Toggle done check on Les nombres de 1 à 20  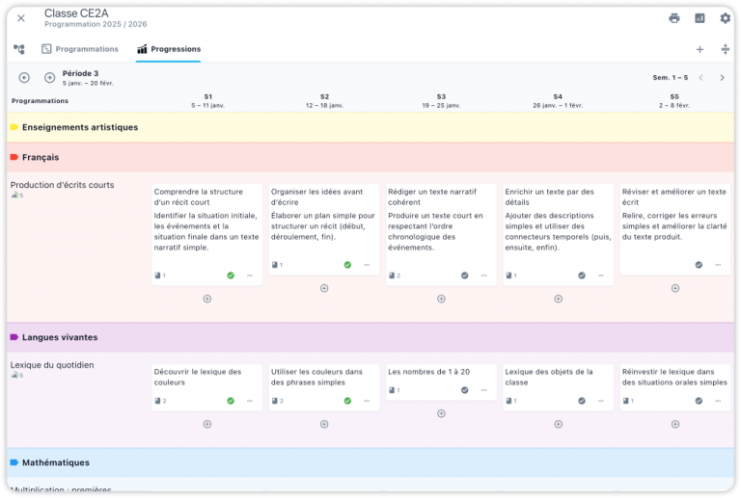click(x=464, y=390)
